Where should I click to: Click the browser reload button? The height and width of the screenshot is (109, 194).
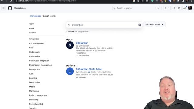(11, 1)
